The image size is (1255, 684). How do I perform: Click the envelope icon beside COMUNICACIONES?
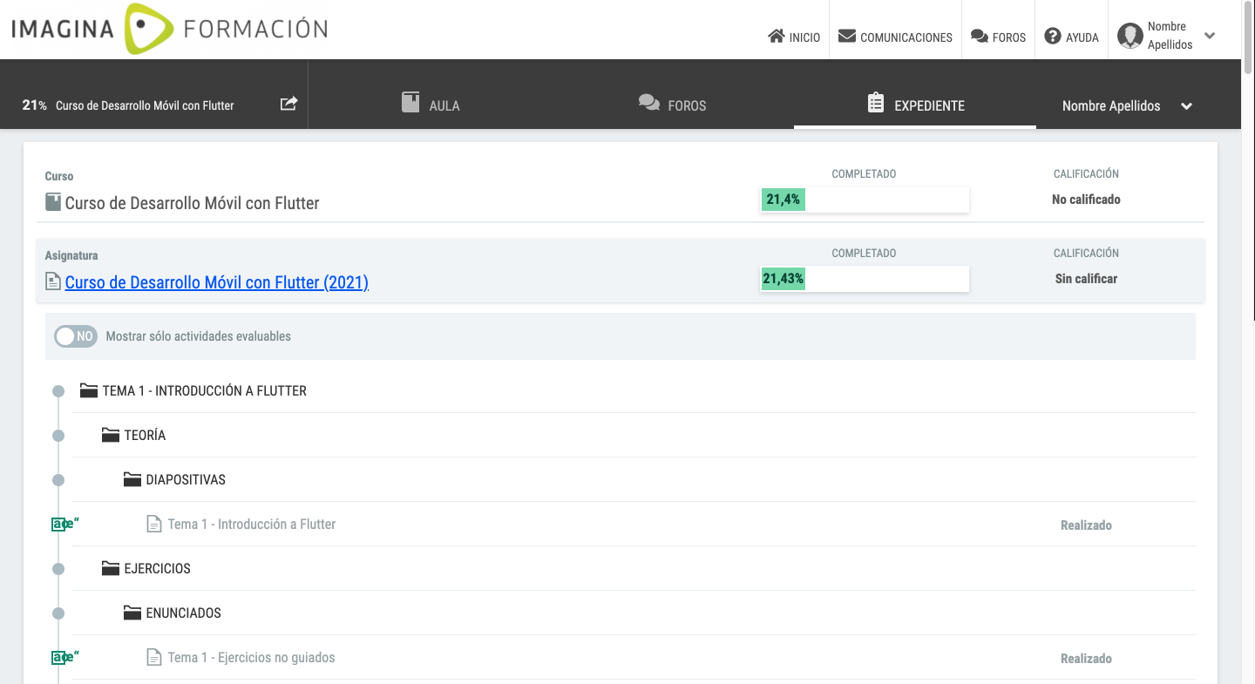pyautogui.click(x=846, y=37)
